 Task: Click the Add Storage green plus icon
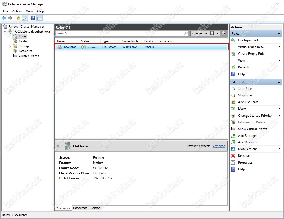pyautogui.click(x=233, y=136)
